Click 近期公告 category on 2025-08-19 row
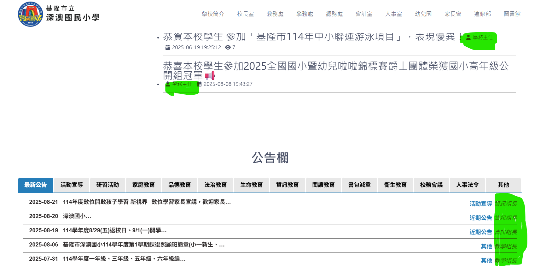Viewport: 535px width, 267px height. (x=481, y=232)
